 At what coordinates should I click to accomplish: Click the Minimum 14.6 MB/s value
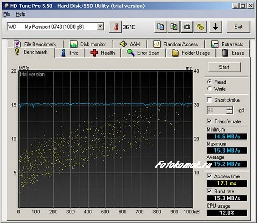(227, 136)
